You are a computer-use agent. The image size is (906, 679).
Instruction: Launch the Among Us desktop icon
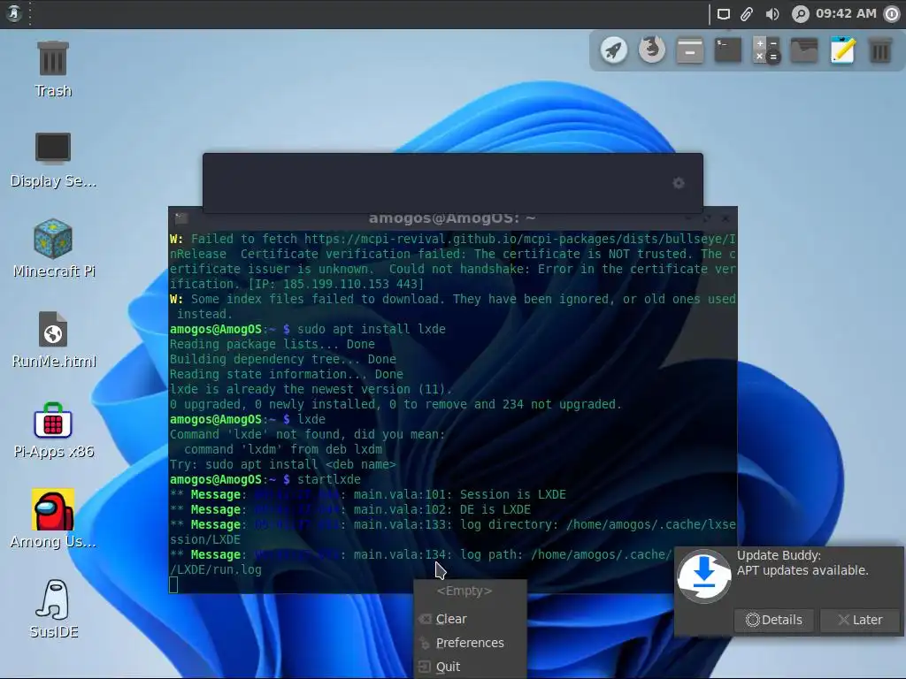coord(53,520)
